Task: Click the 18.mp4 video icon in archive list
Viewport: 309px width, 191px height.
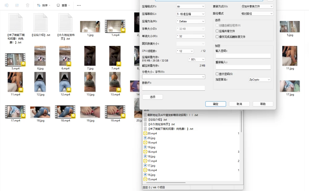Action: tap(145, 152)
